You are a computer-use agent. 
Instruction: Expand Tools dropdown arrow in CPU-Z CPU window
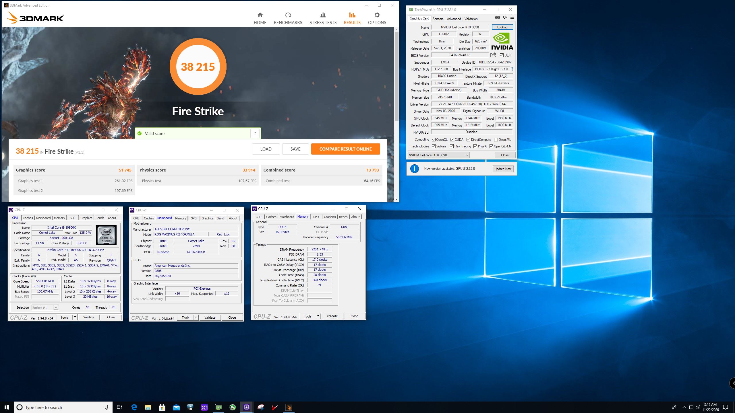[75, 317]
